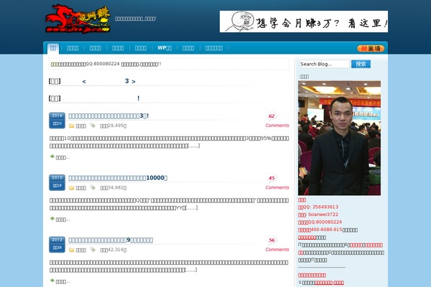
Task: Click the 2013 date badge ending in 28
Action: coord(57,245)
